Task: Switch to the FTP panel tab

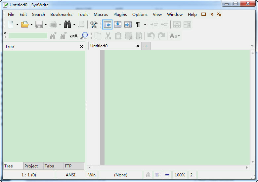Action: 74,166
